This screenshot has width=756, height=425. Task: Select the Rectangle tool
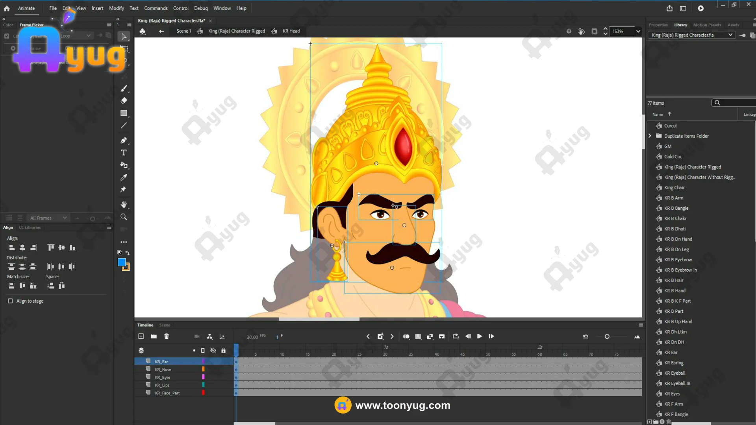point(124,113)
